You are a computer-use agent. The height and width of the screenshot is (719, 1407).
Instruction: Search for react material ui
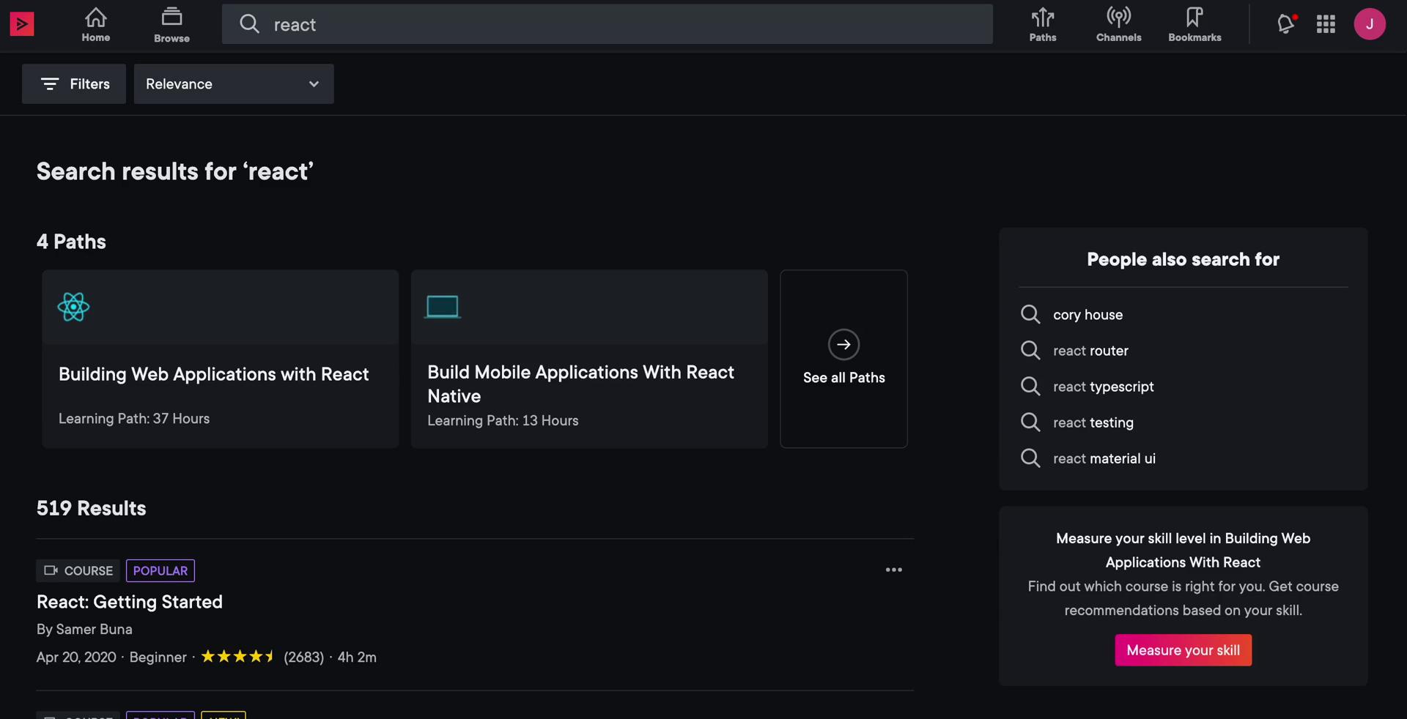pos(1104,458)
